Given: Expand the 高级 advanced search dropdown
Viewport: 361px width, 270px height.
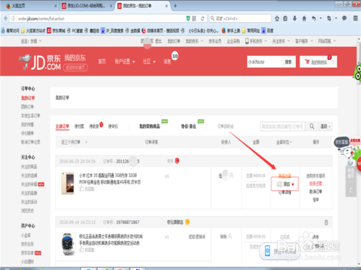Looking at the screenshot, I should [x=326, y=126].
